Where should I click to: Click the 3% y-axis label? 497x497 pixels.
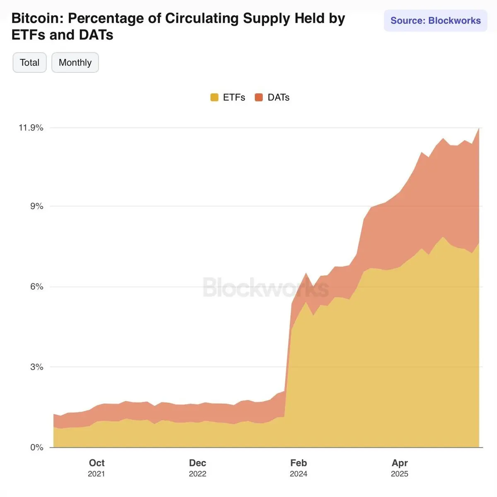(36, 367)
